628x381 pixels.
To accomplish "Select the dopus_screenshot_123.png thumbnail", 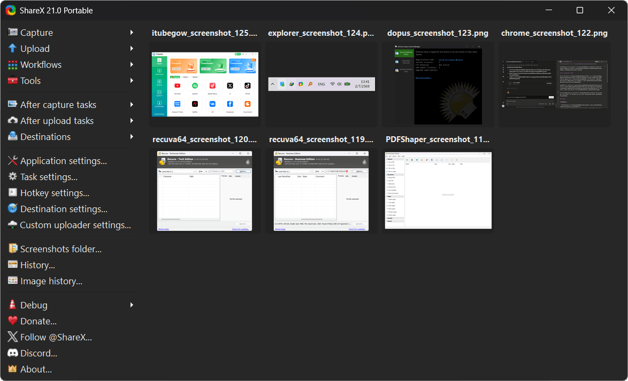I will [x=438, y=84].
